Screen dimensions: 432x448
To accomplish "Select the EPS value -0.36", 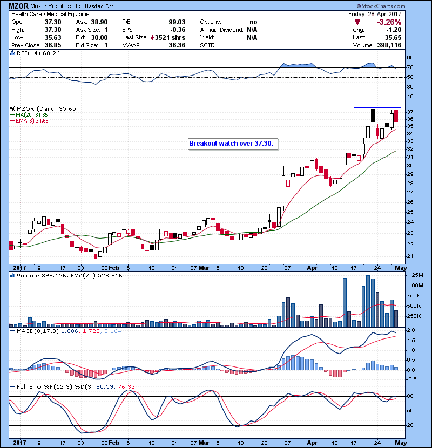I will pos(178,30).
